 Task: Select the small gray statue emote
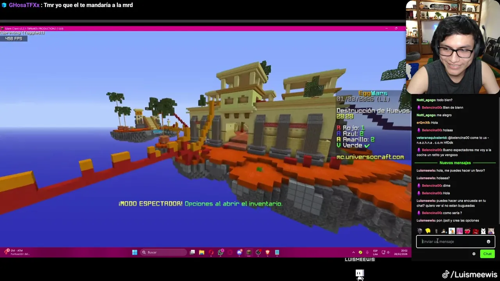click(x=436, y=231)
